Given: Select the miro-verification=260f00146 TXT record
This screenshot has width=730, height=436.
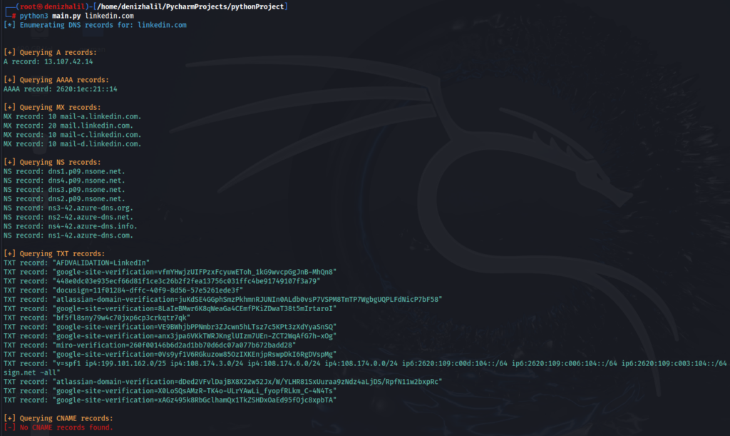Looking at the screenshot, I should [x=150, y=345].
